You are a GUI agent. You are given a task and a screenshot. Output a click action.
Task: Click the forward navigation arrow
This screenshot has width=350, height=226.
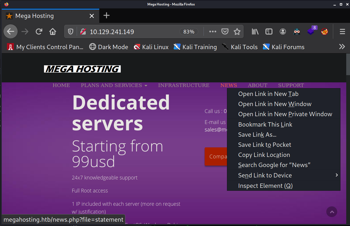(x=25, y=32)
